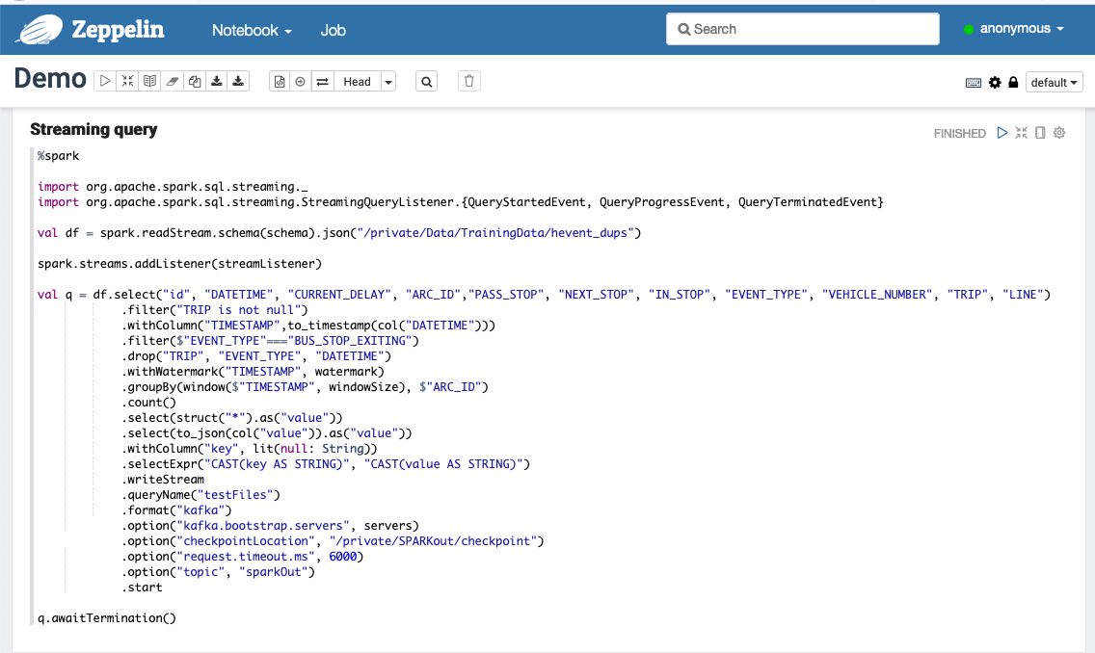Click the kafka.bootstrap.servers option line
This screenshot has width=1095, height=653.
[x=271, y=526]
